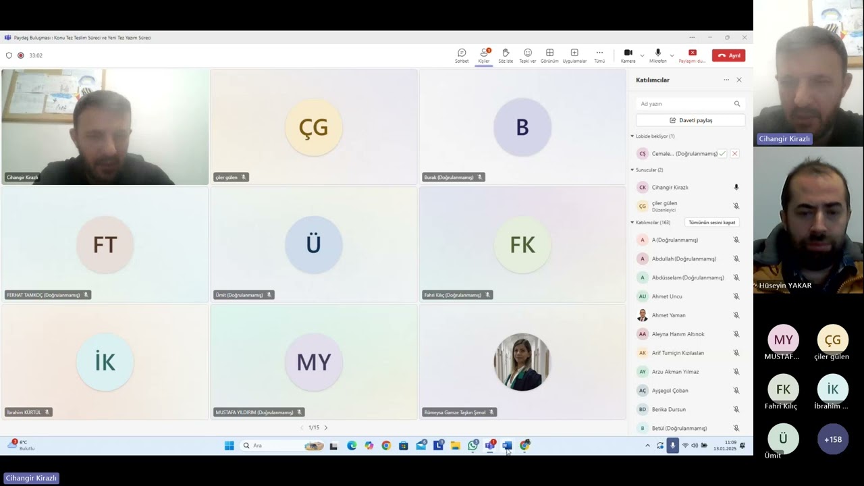Toggle Cihangir Kirazlı microphone in list
Viewport: 864px width, 486px height.
[x=736, y=188]
